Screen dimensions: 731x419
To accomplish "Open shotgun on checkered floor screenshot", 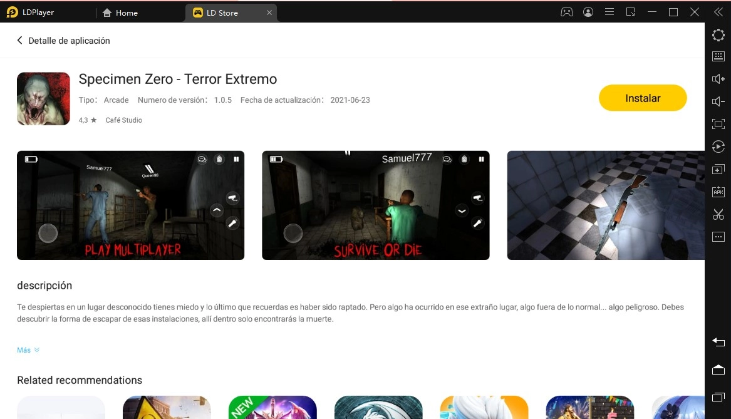I will (606, 205).
